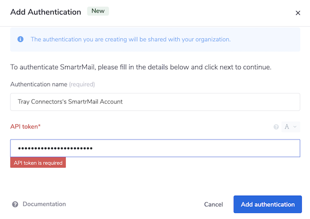Focus the Authentication name input field
Screen dimensions: 310x219
coord(155,102)
